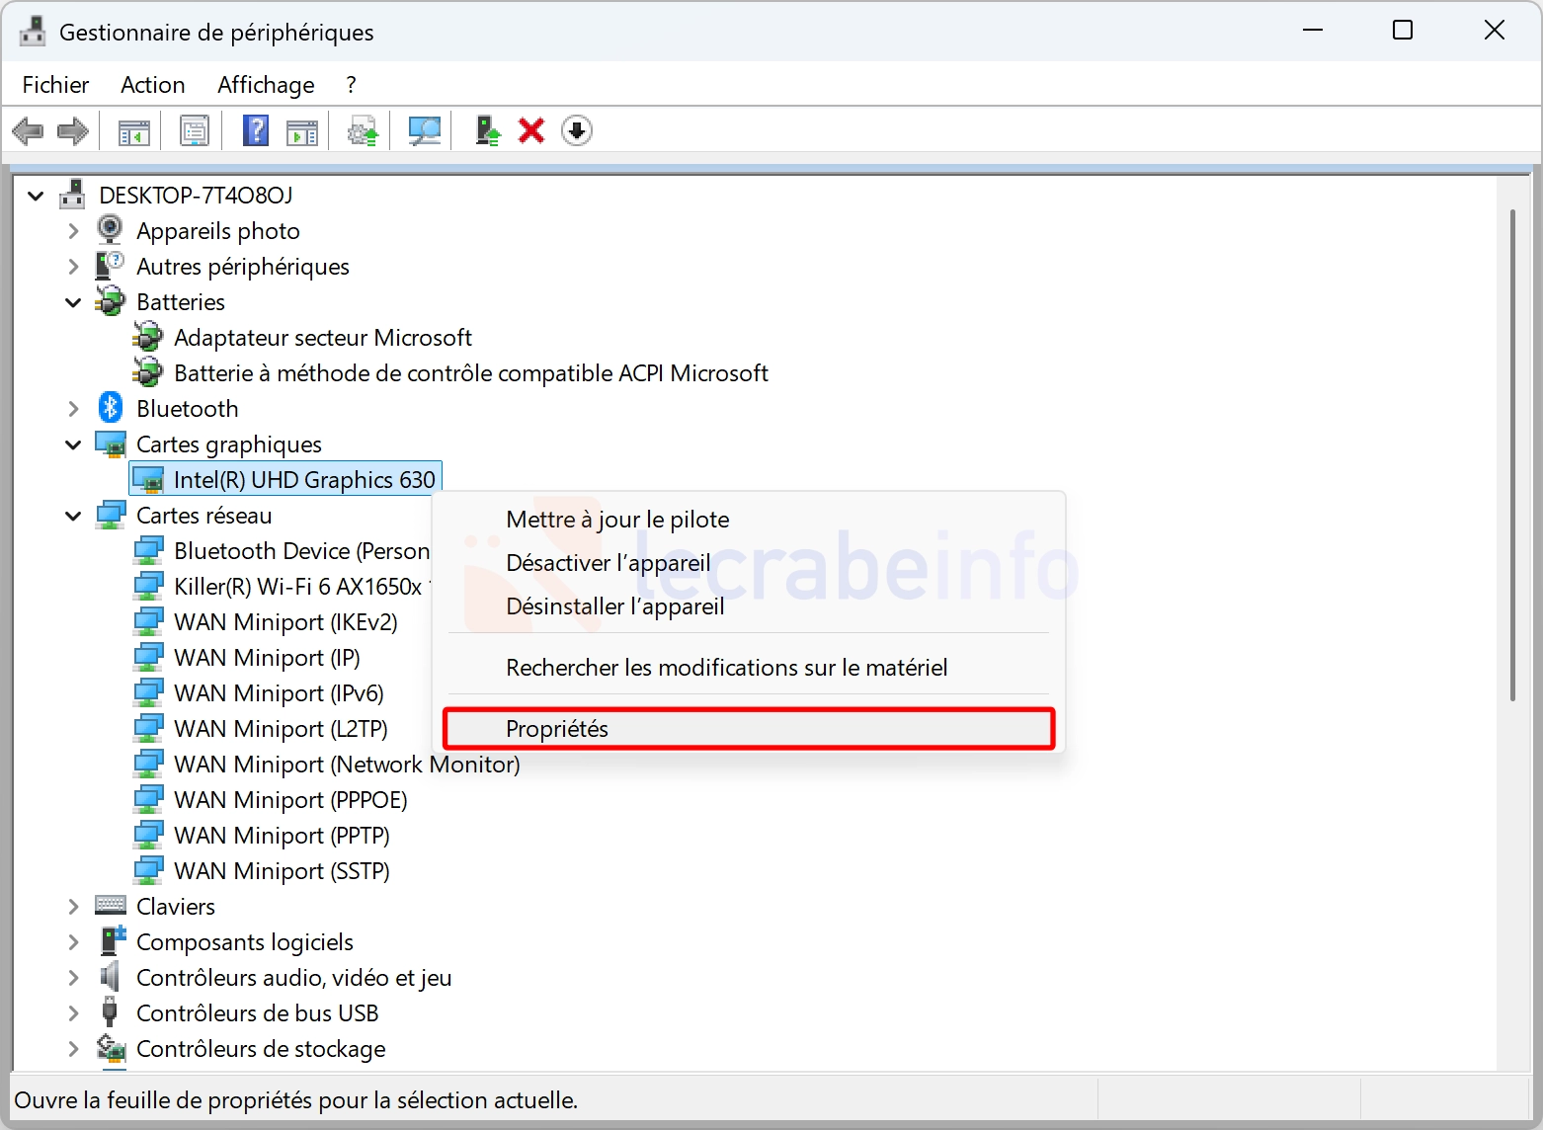Image resolution: width=1543 pixels, height=1130 pixels.
Task: Collapse the Batteries category
Action: [x=73, y=302]
